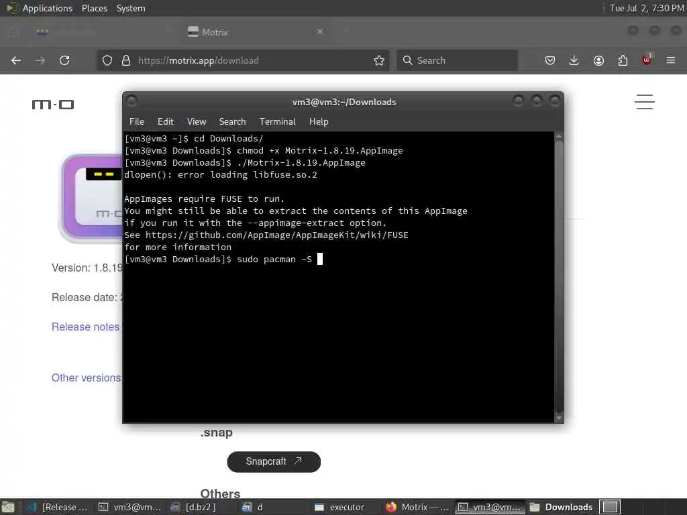This screenshot has height=515, width=687.
Task: Click the GitHub FUSE wiki URL in terminal
Action: click(x=277, y=235)
